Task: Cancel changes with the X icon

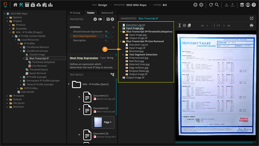Action: pos(112,19)
